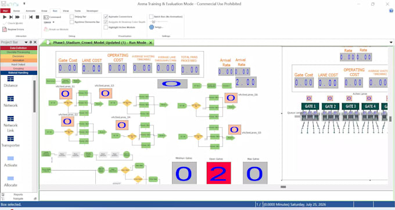Open the FILE menu
395x210 pixels.
(x=5, y=11)
